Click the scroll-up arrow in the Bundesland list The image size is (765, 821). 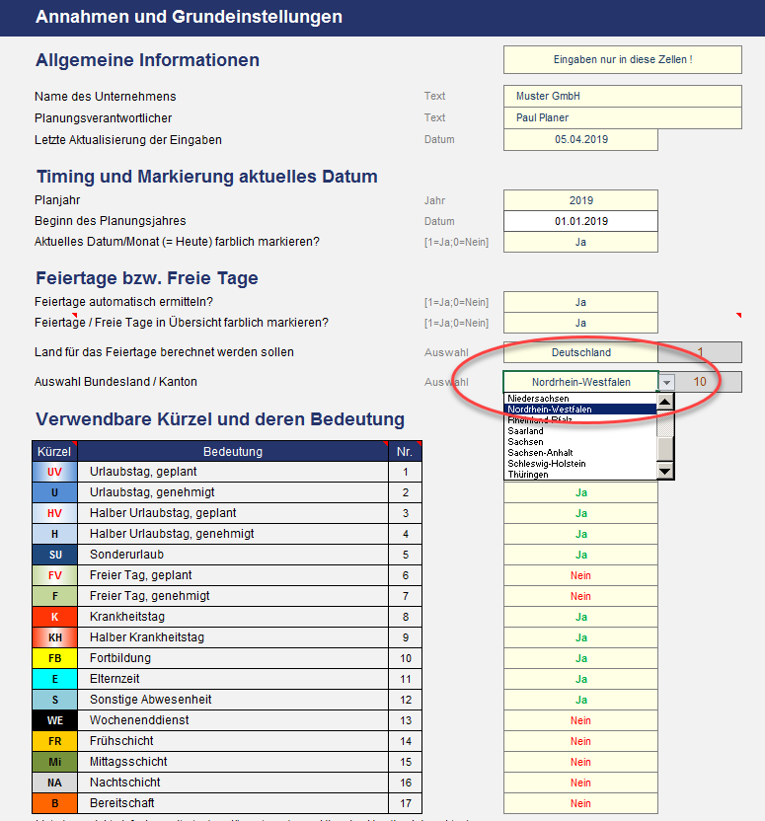(x=665, y=401)
